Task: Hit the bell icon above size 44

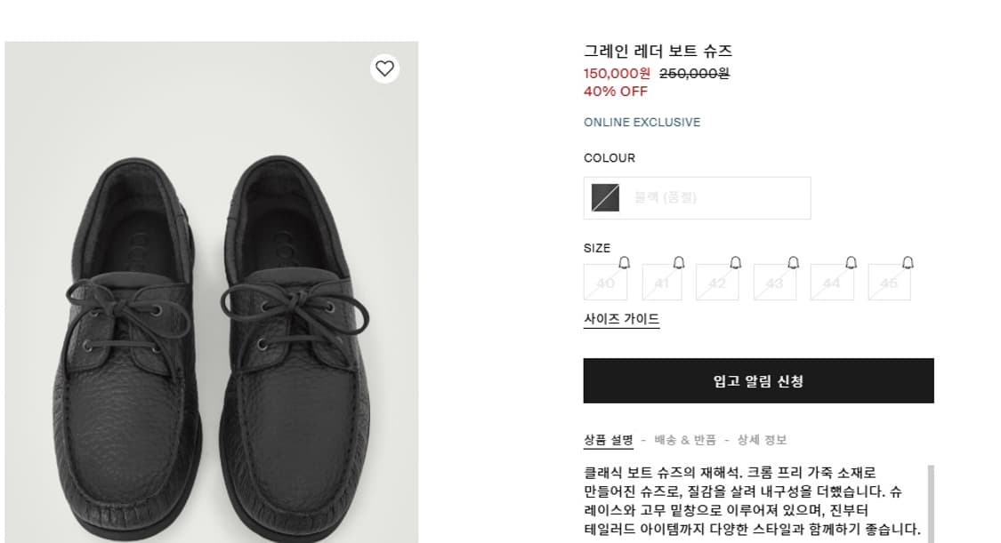Action: click(x=851, y=261)
